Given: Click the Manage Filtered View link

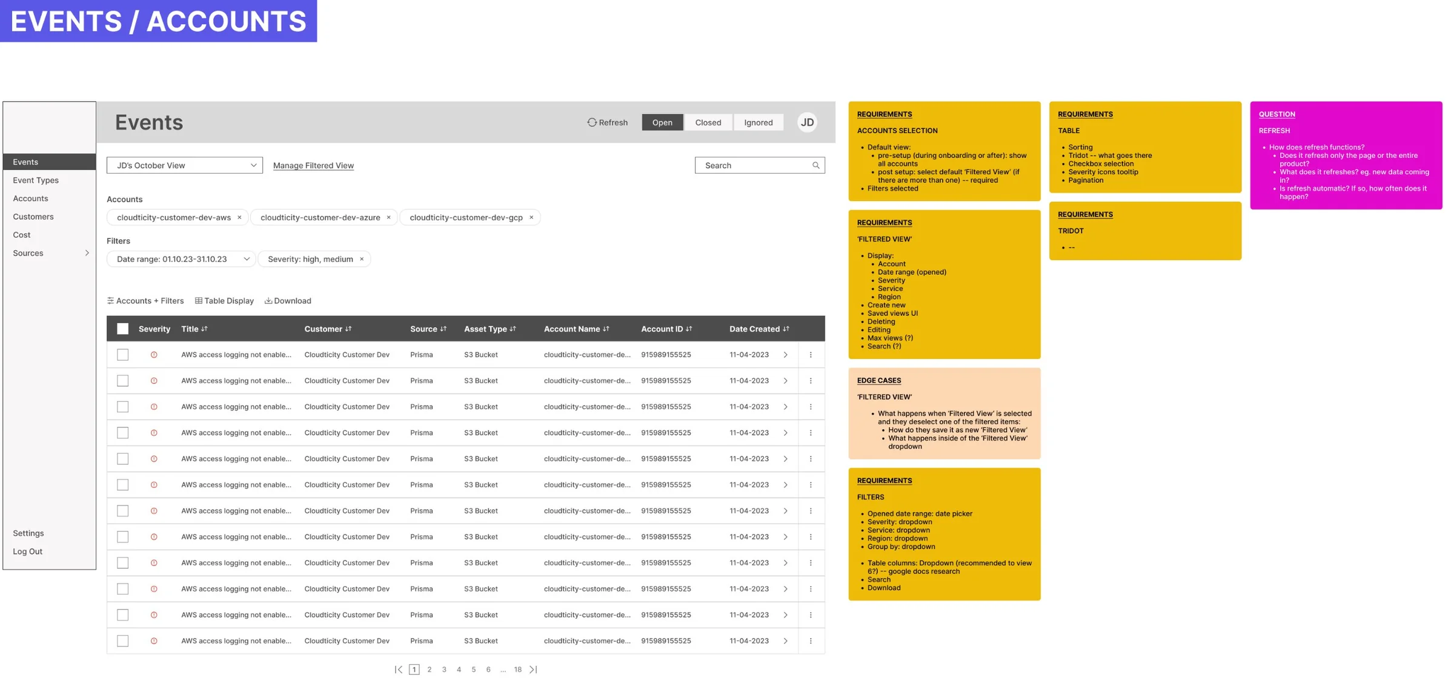Looking at the screenshot, I should coord(313,165).
